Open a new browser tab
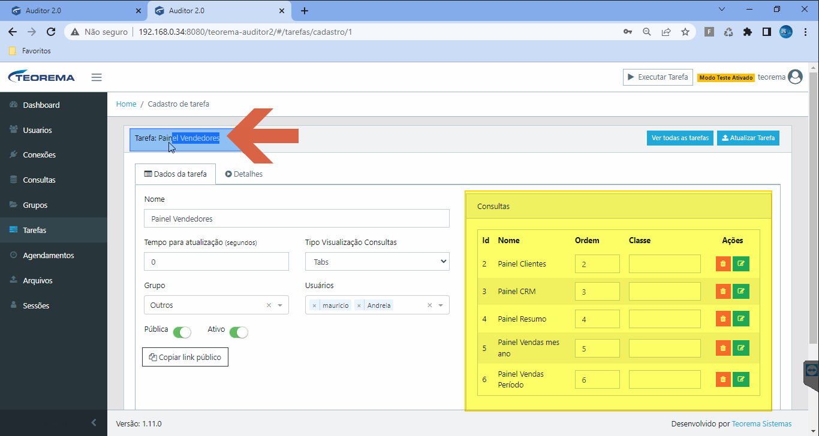Image resolution: width=819 pixels, height=436 pixels. point(305,11)
